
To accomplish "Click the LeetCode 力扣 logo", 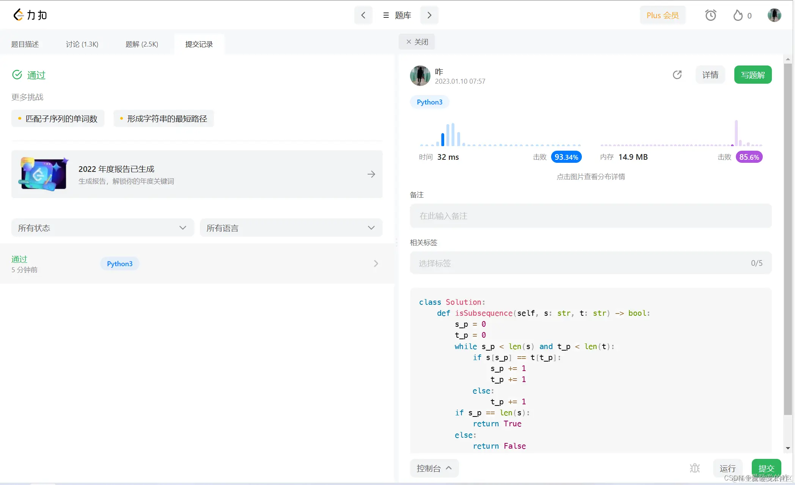I will coord(30,15).
